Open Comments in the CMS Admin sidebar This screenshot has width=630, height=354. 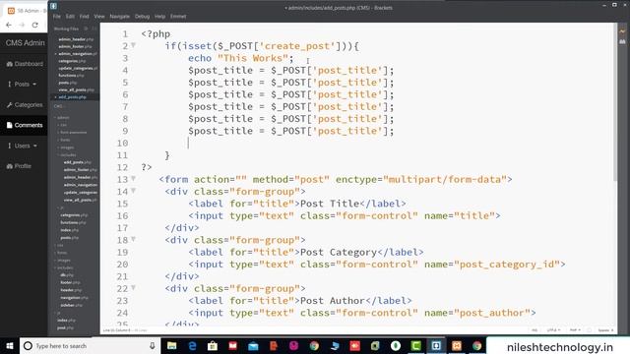(25, 125)
